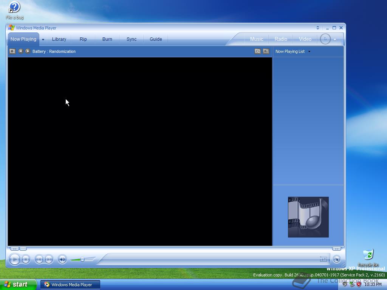This screenshot has height=290, width=387.
Task: Mute the audio with the speaker icon
Action: [62, 259]
